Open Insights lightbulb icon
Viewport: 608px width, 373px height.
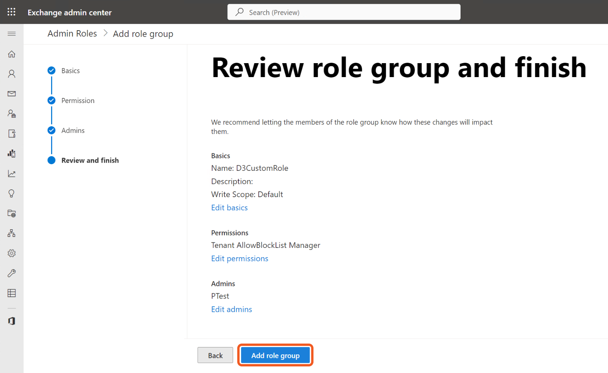pyautogui.click(x=12, y=193)
